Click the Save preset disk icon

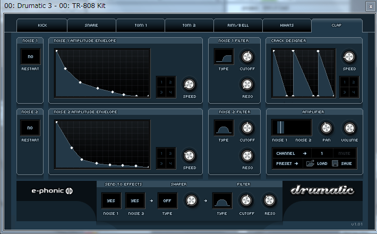pyautogui.click(x=335, y=164)
